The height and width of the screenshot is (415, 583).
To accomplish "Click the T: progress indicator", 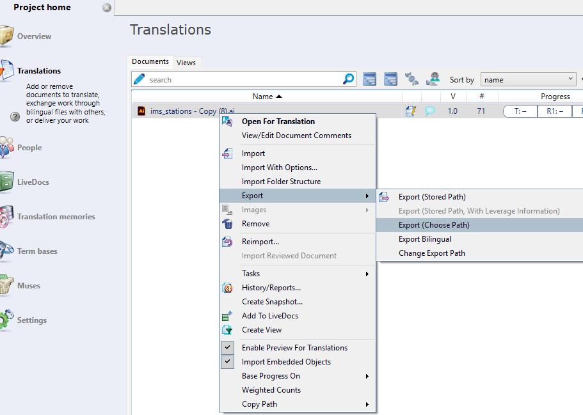I will point(520,111).
